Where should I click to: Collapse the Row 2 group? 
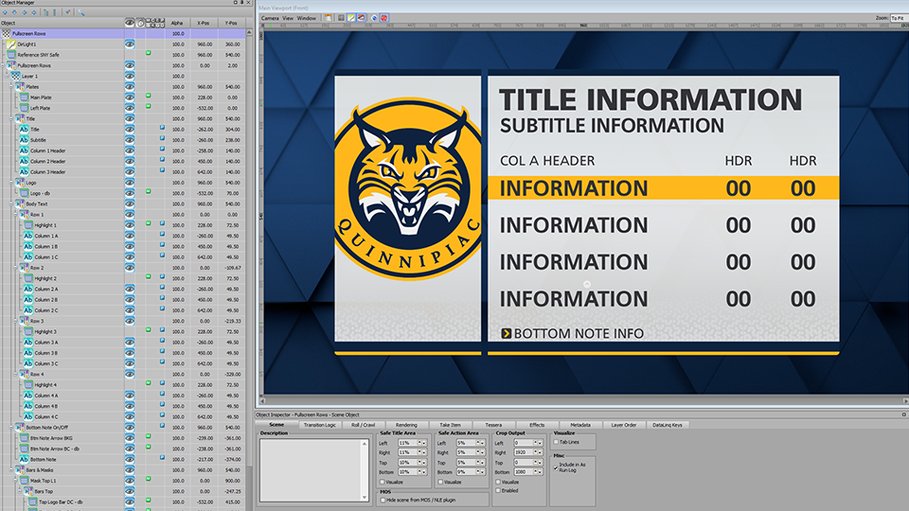point(16,268)
